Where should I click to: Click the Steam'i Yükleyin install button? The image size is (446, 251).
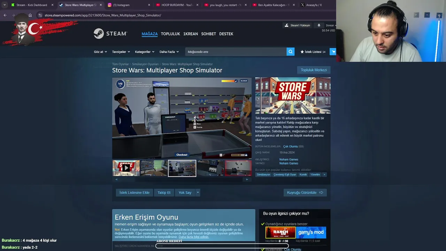[297, 25]
